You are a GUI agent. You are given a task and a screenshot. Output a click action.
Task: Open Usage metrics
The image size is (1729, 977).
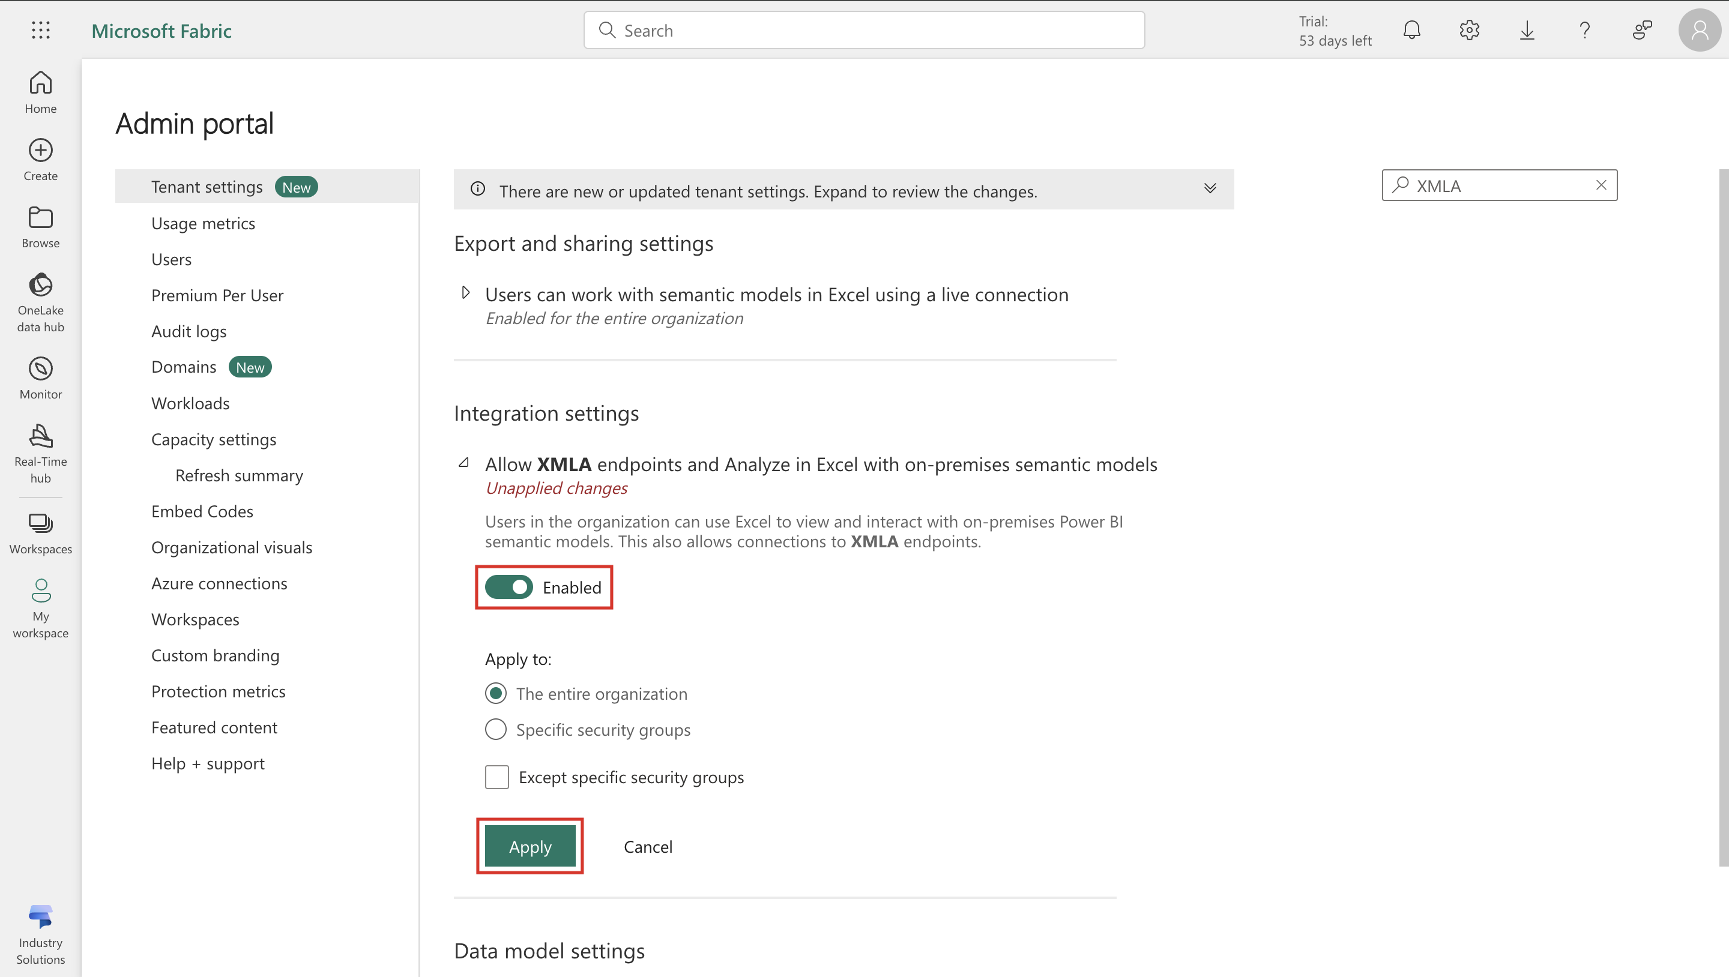[203, 223]
